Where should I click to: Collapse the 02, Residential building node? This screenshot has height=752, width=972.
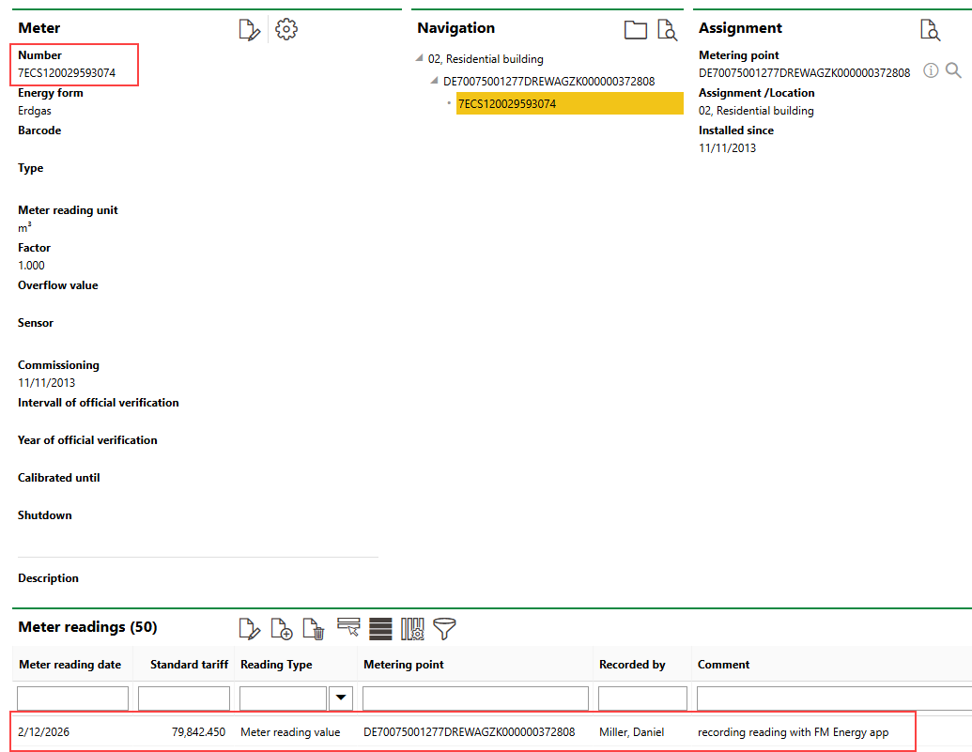click(x=419, y=59)
